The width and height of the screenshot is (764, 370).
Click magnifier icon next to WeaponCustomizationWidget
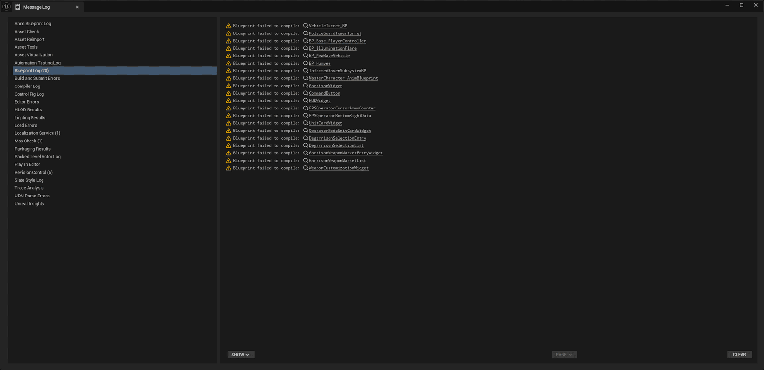[x=306, y=168]
